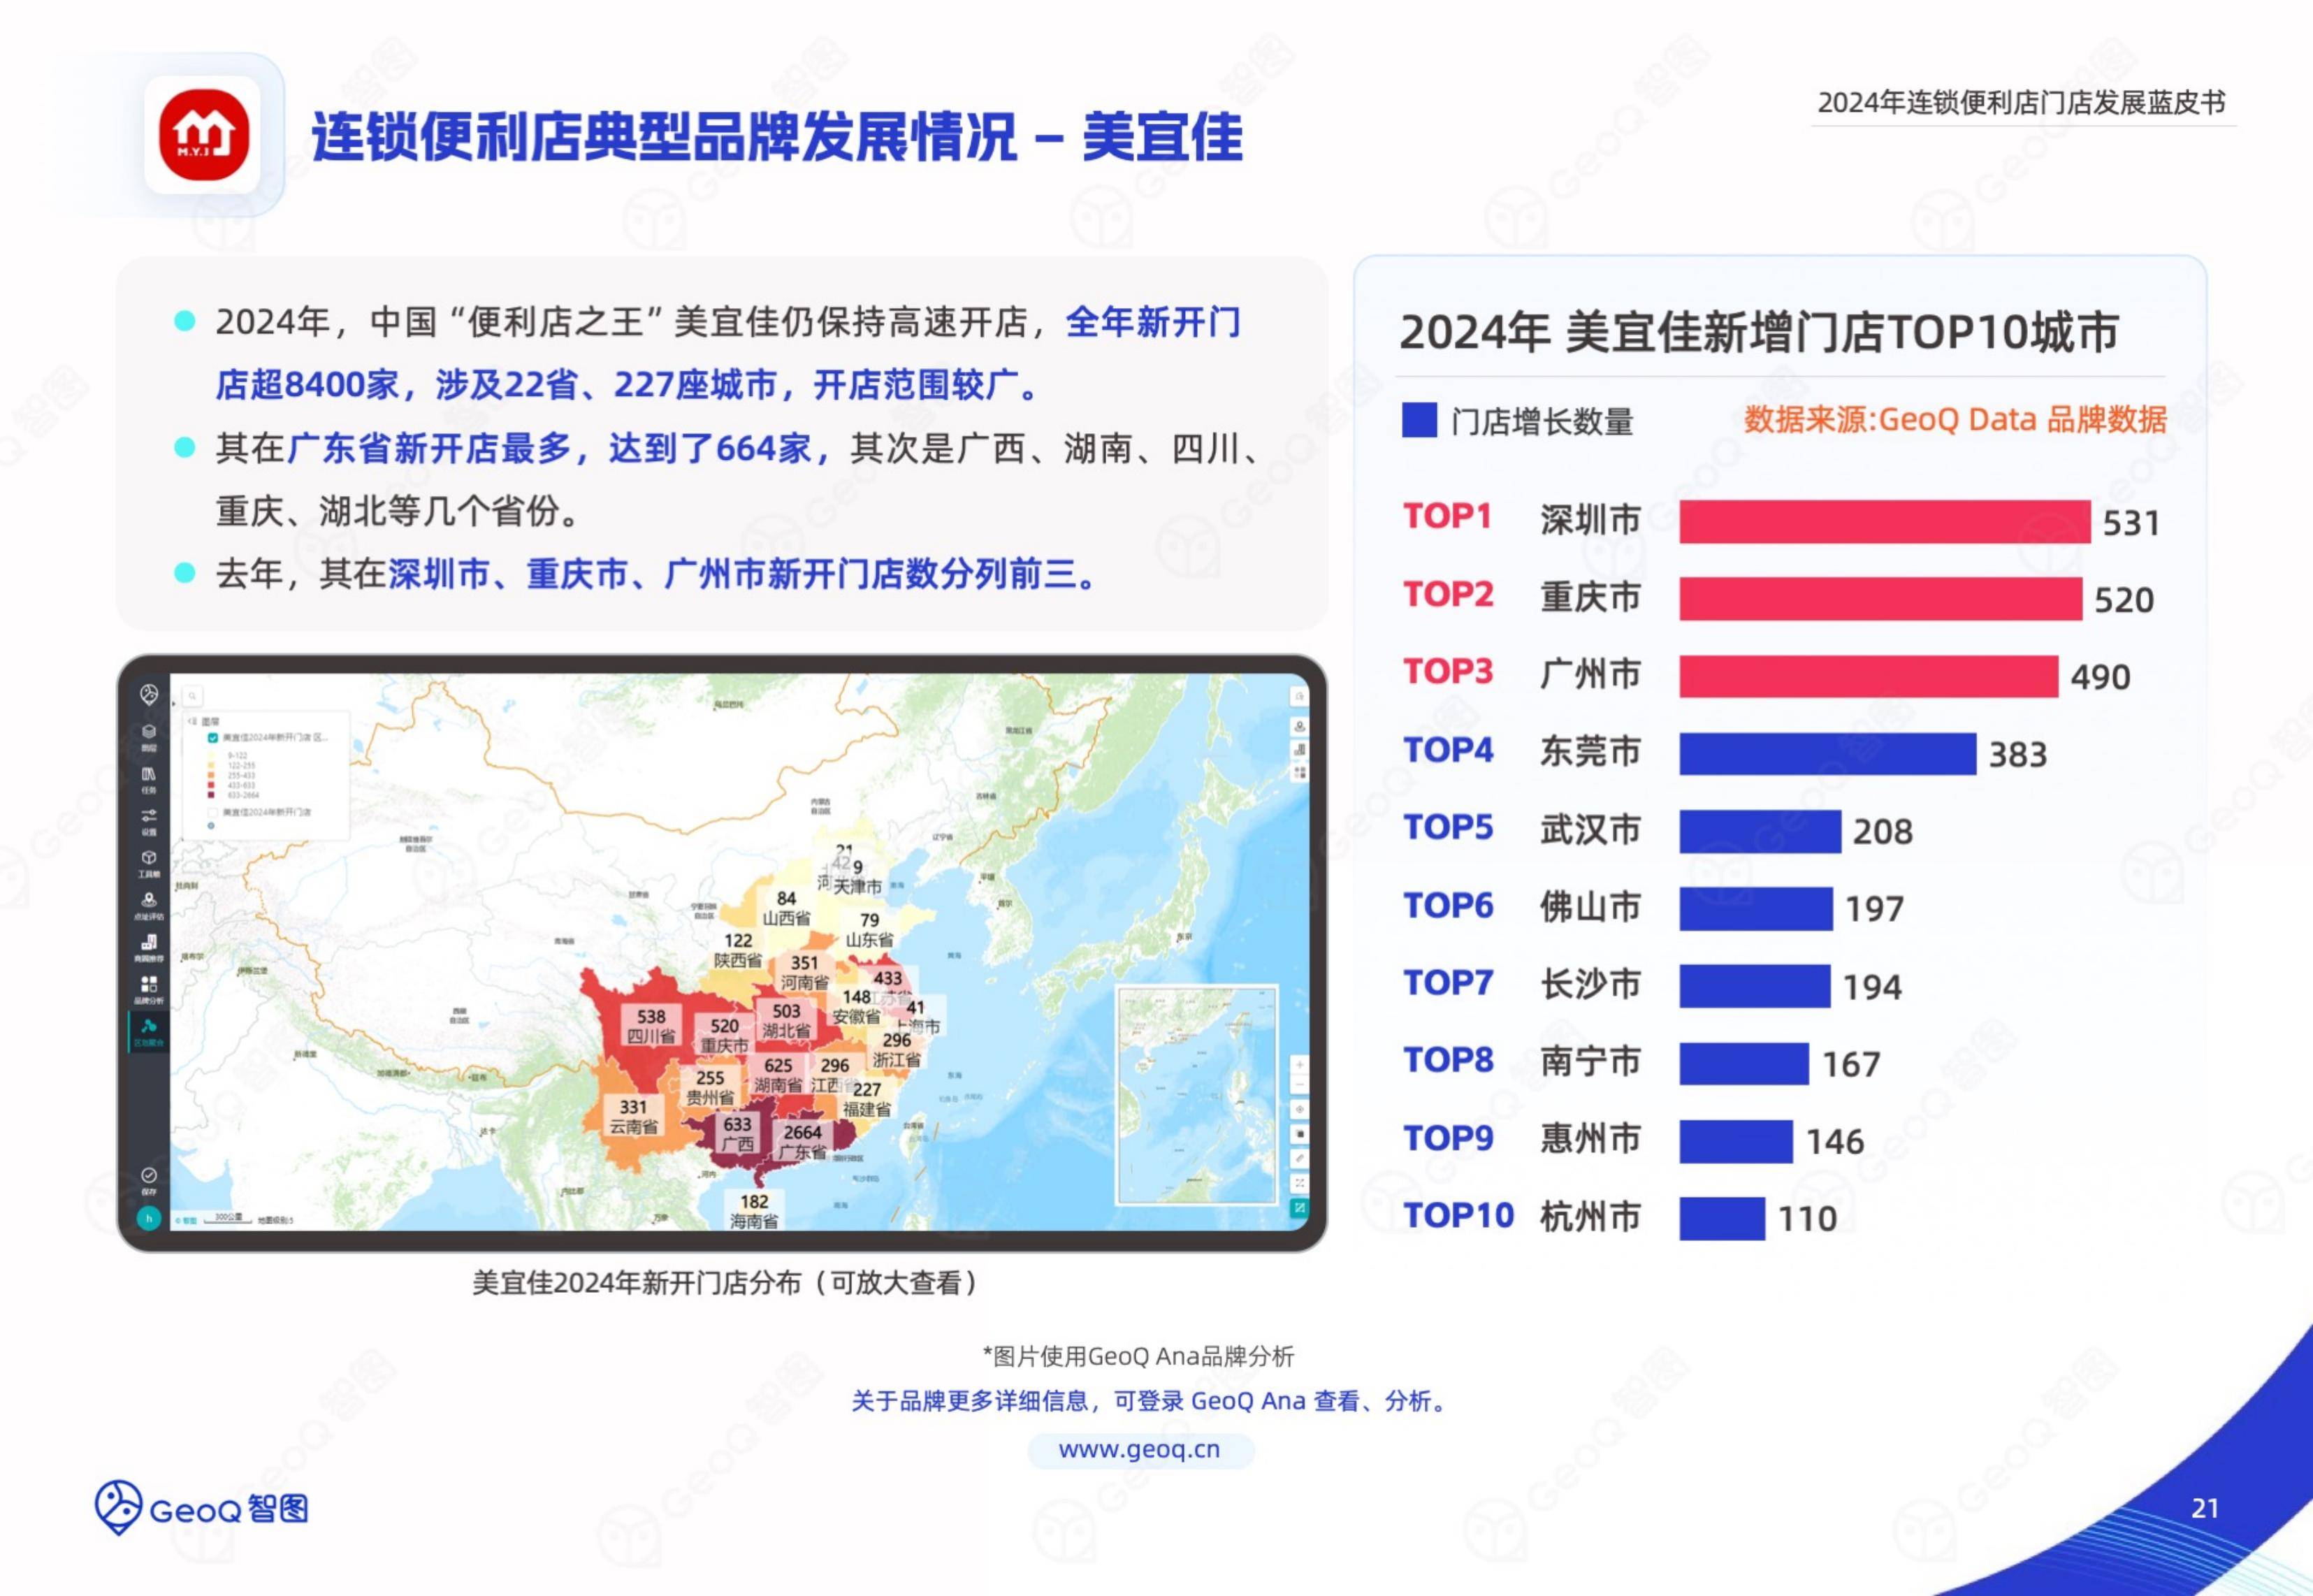The width and height of the screenshot is (2313, 1596).
Task: Select the 点址评估 location pin icon
Action: click(149, 905)
